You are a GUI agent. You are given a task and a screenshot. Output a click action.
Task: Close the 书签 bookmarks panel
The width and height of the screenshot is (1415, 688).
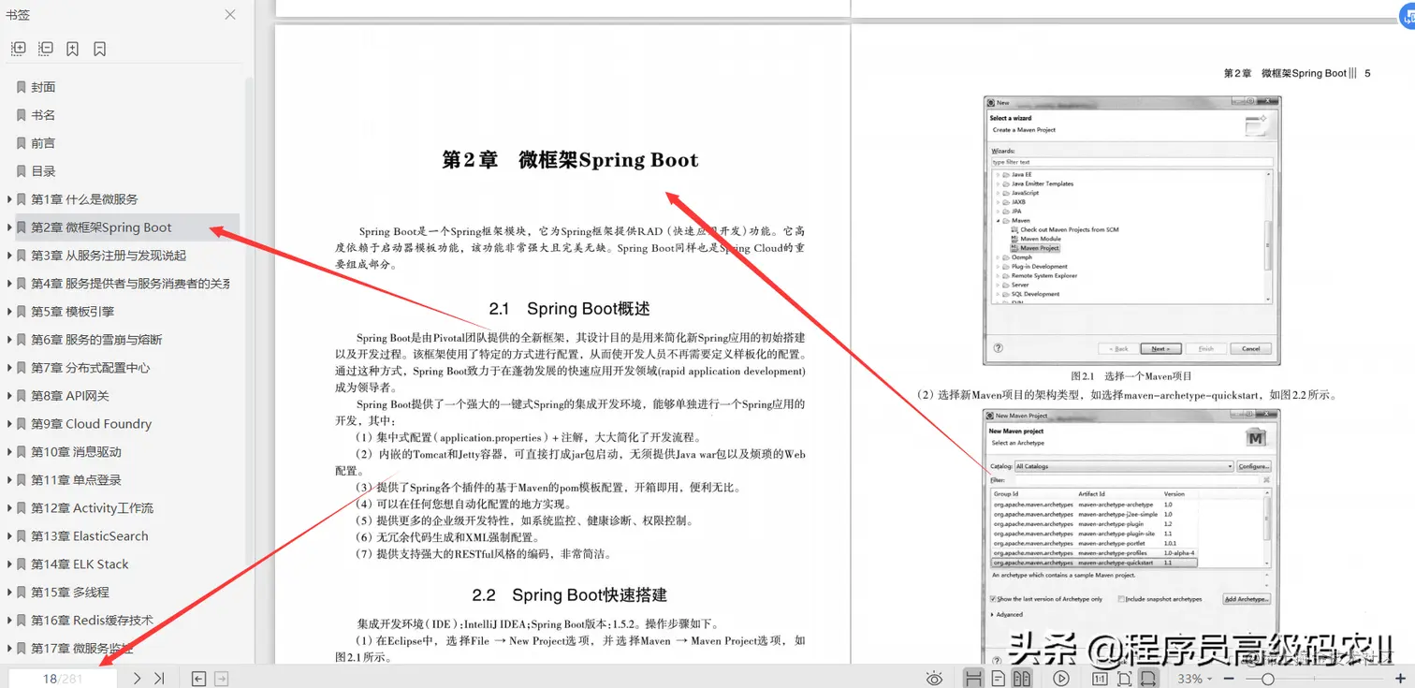229,14
